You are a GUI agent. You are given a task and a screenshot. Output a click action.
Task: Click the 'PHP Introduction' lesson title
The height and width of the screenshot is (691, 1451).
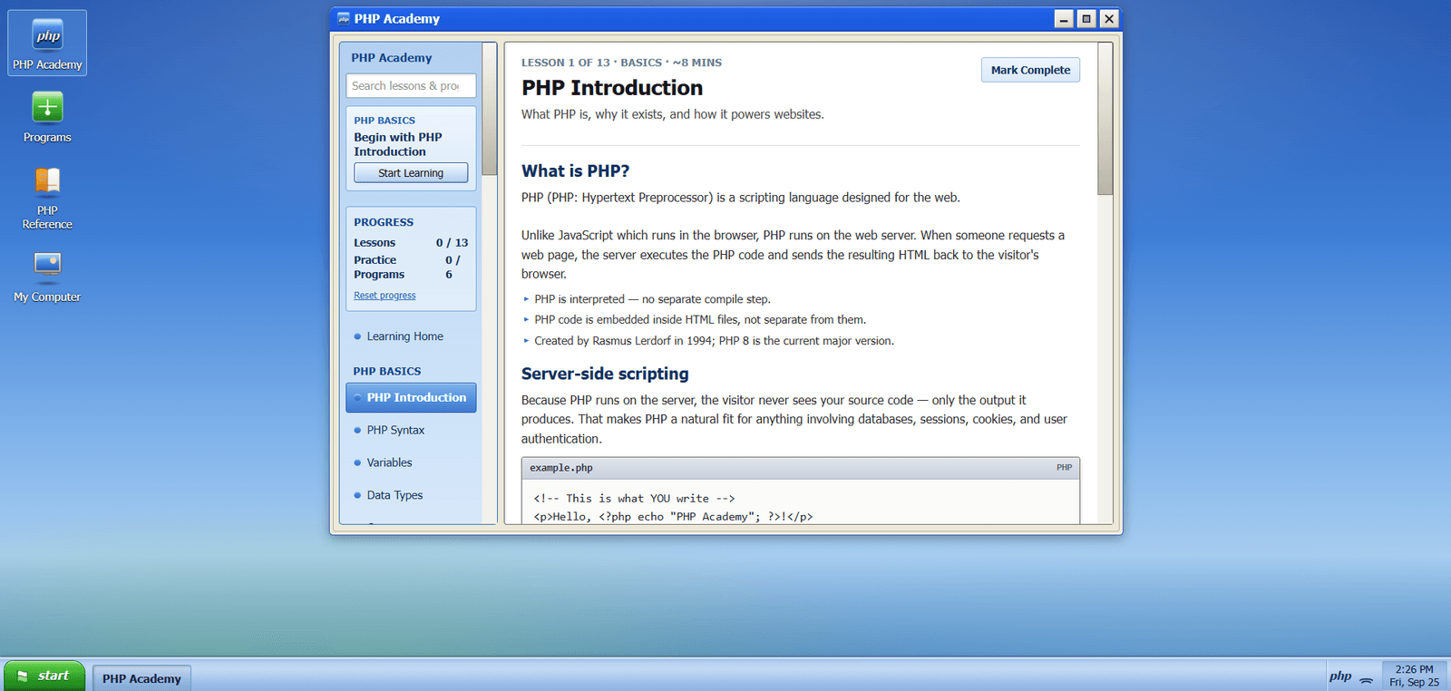[x=612, y=88]
